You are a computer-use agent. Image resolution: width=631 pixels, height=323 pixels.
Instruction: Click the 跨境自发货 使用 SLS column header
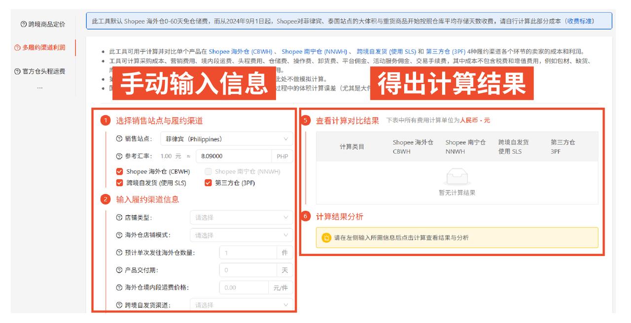[514, 147]
